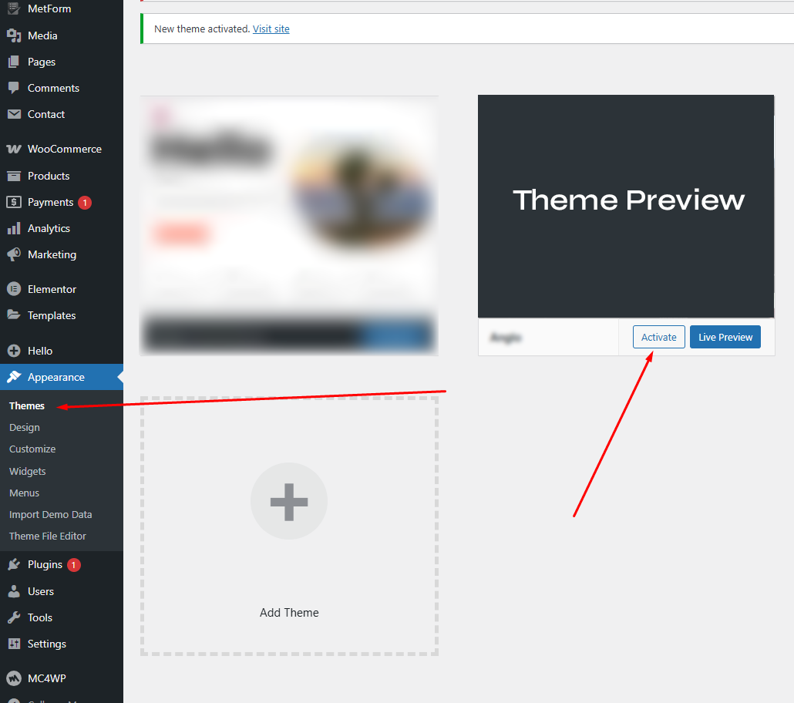Activate the theme with Activate button
794x703 pixels.
(x=658, y=337)
